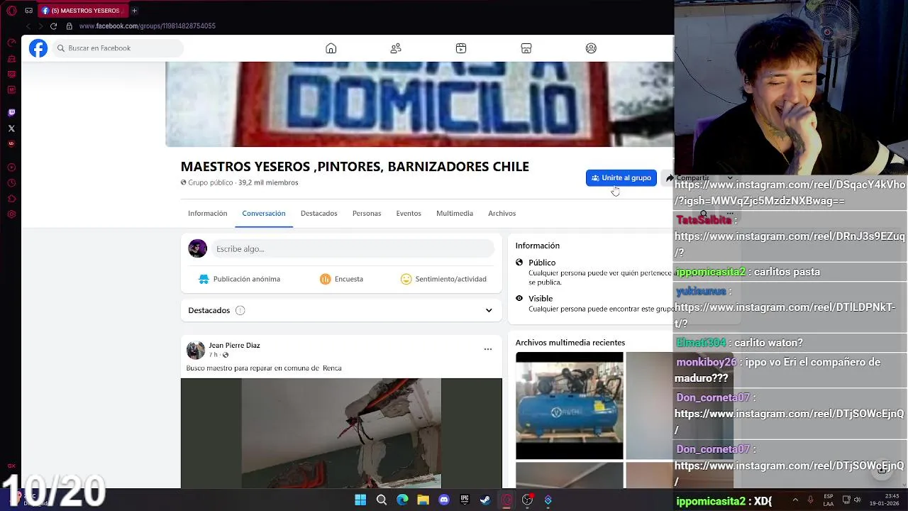Click the browser address bar URL
The width and height of the screenshot is (908, 511).
pyautogui.click(x=148, y=26)
